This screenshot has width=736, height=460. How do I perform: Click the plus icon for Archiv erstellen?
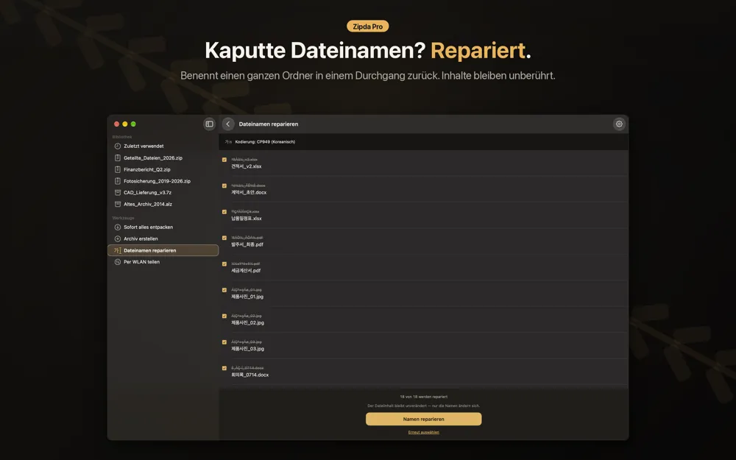(x=118, y=238)
